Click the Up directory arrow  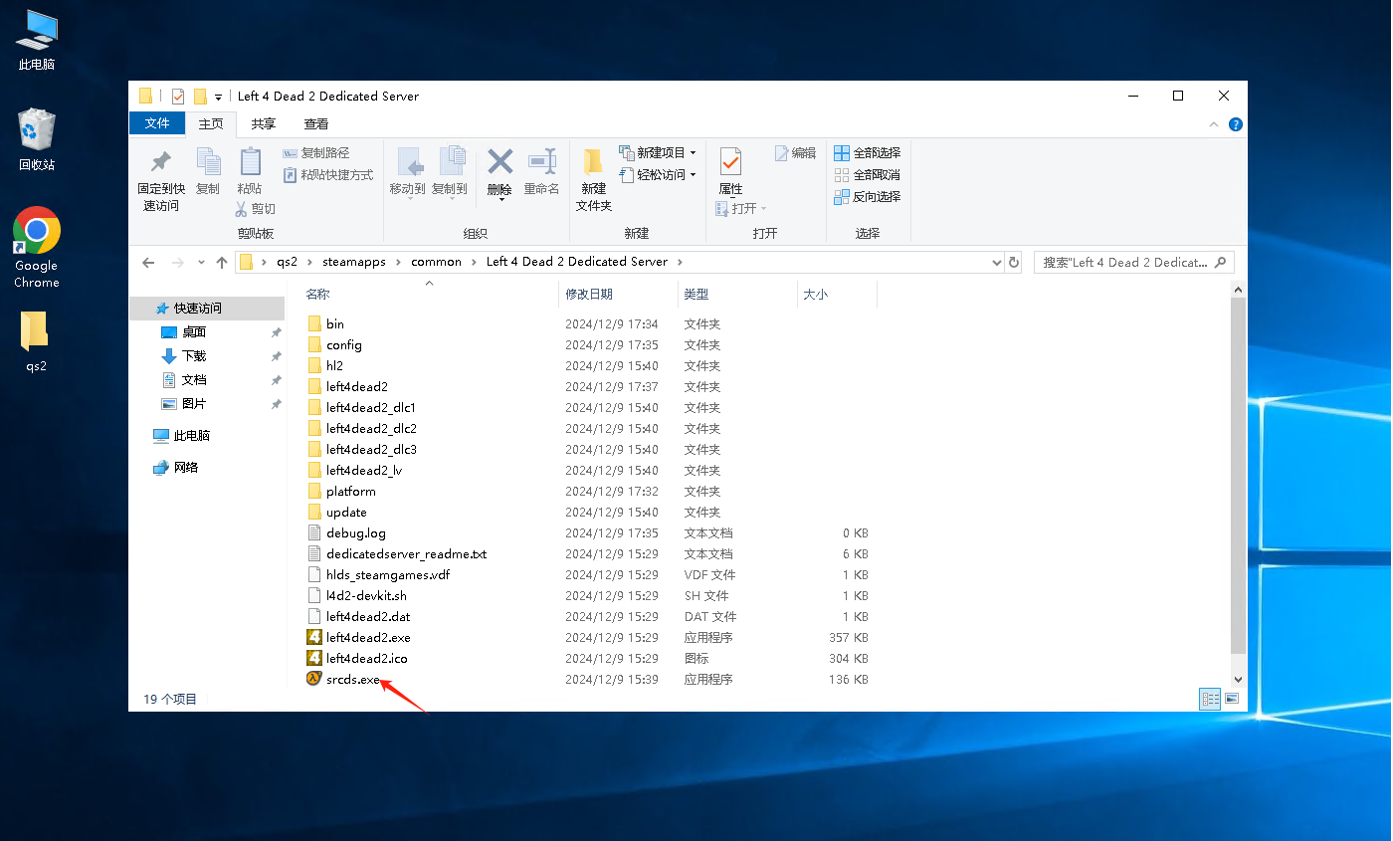(x=222, y=263)
